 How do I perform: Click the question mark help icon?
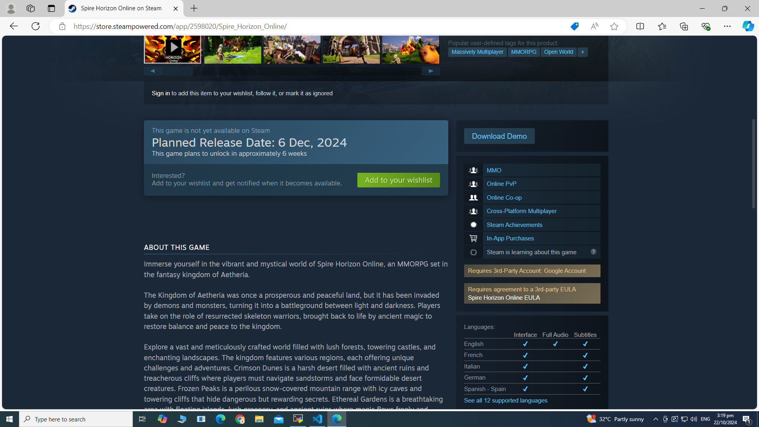click(x=593, y=252)
